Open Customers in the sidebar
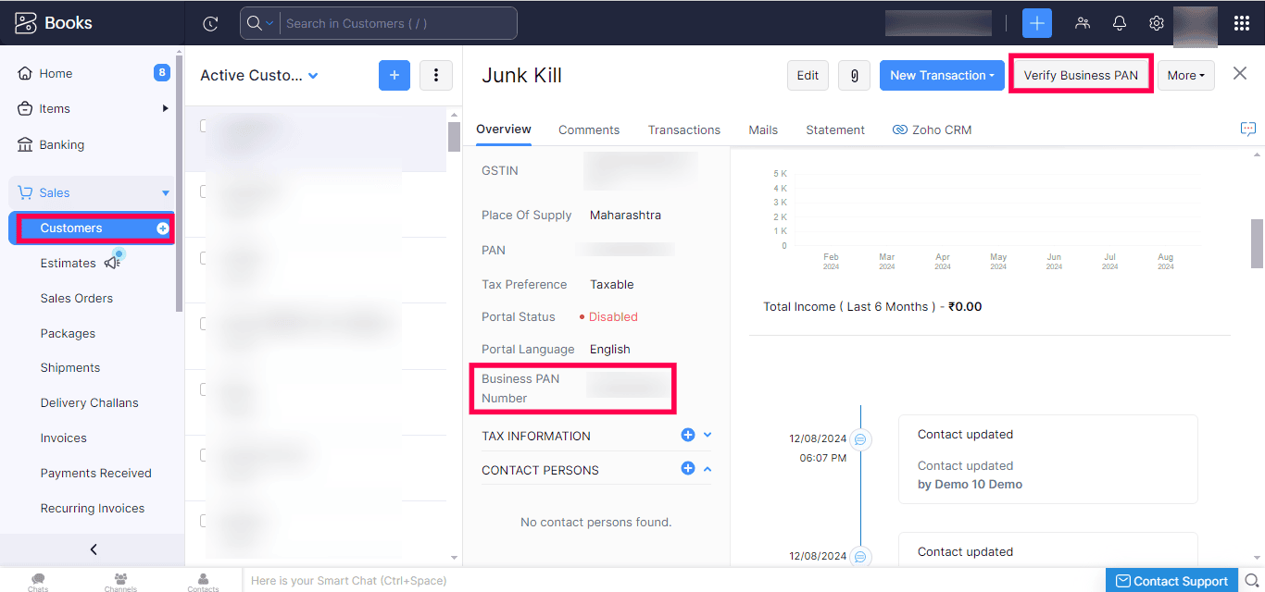The image size is (1265, 592). pos(71,228)
